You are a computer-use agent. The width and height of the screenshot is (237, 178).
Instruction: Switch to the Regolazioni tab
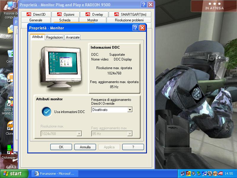click(x=55, y=37)
